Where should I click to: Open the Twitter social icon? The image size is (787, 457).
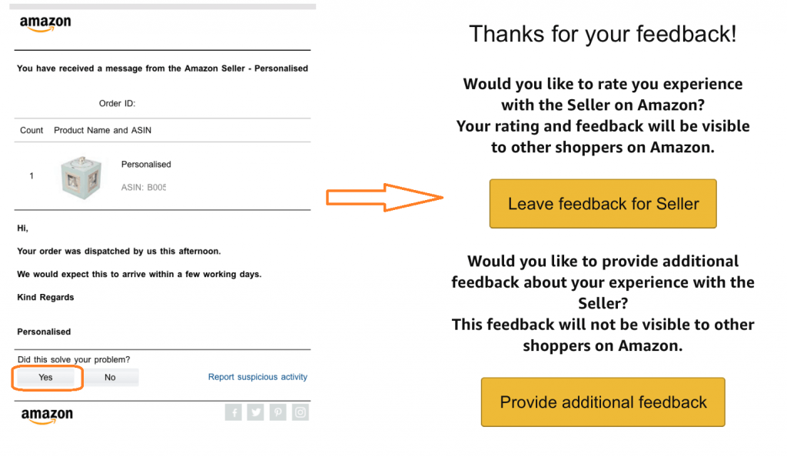pyautogui.click(x=256, y=412)
